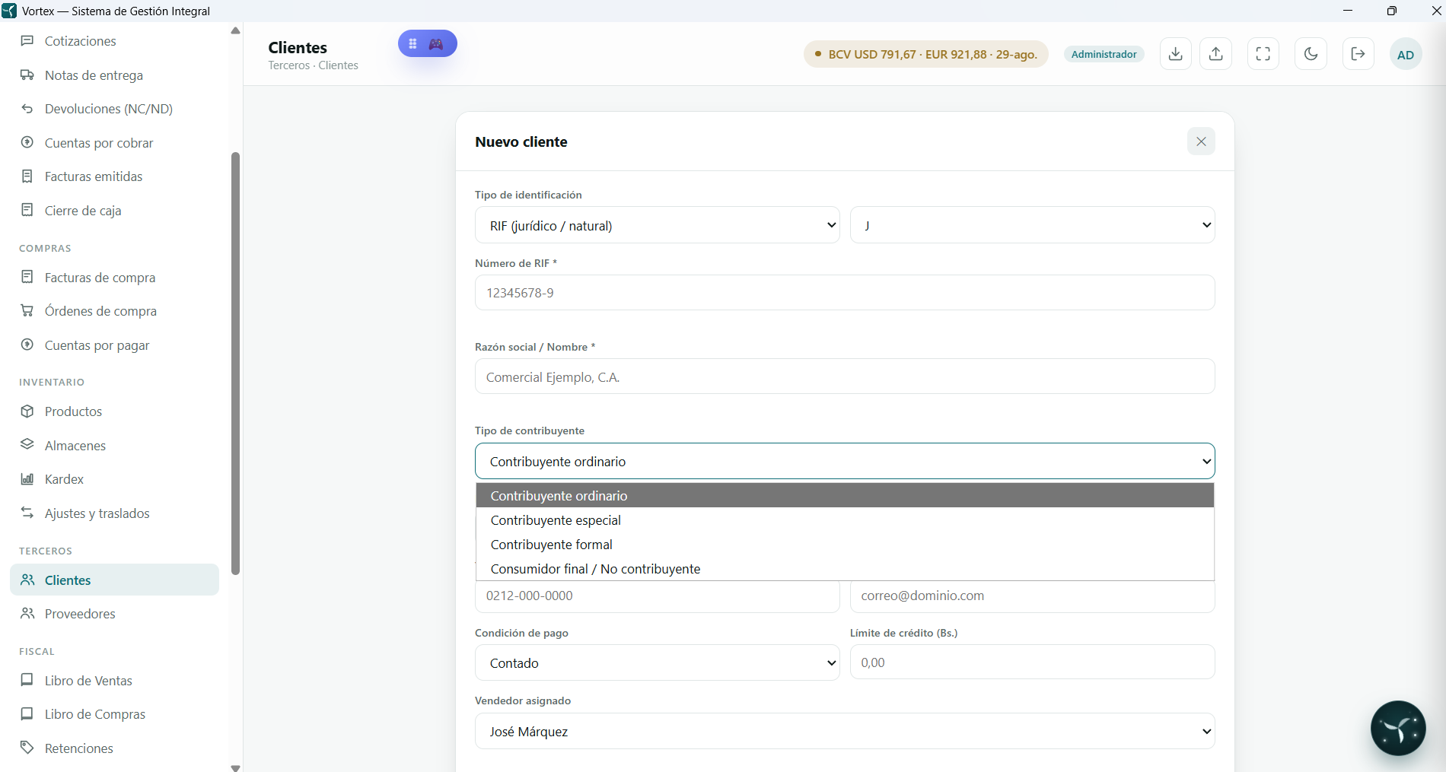This screenshot has height=772, width=1446.
Task: Select Consumidor final / No contribuyente
Action: pos(845,569)
